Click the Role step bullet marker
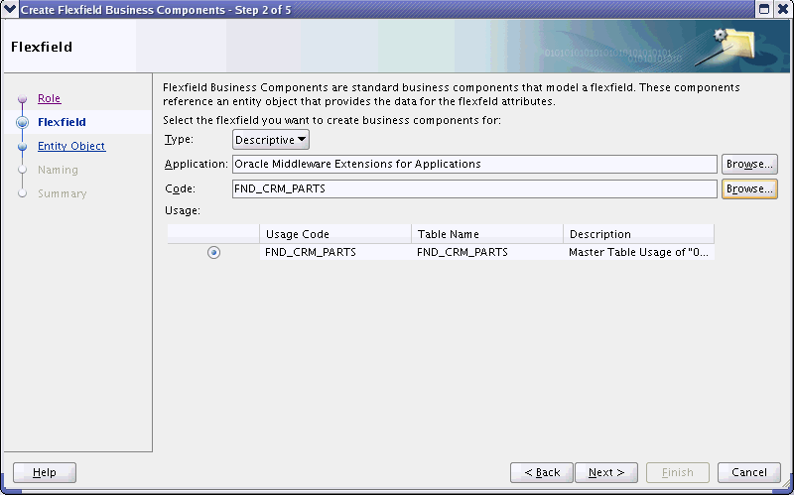This screenshot has width=794, height=495. pyautogui.click(x=22, y=98)
